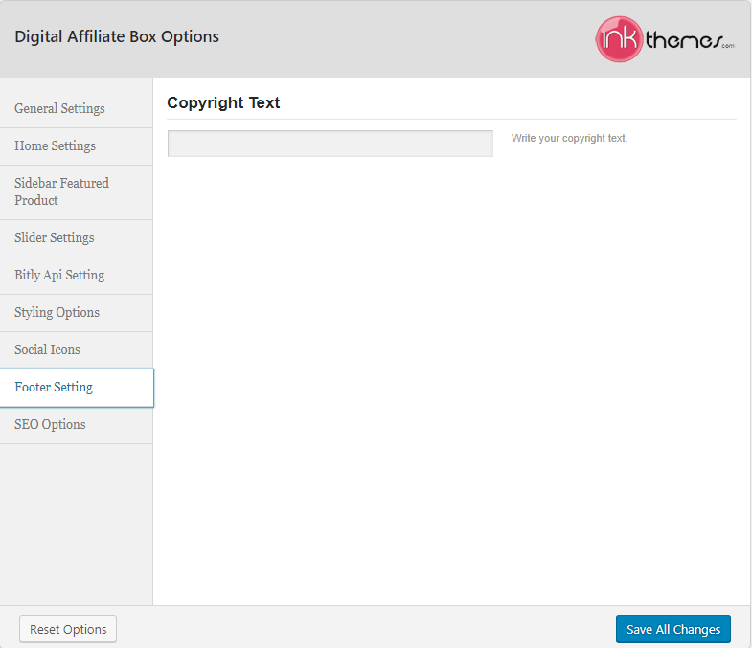Click the 'Digital Affiliate Box Options' title
The height and width of the screenshot is (648, 752).
click(117, 37)
